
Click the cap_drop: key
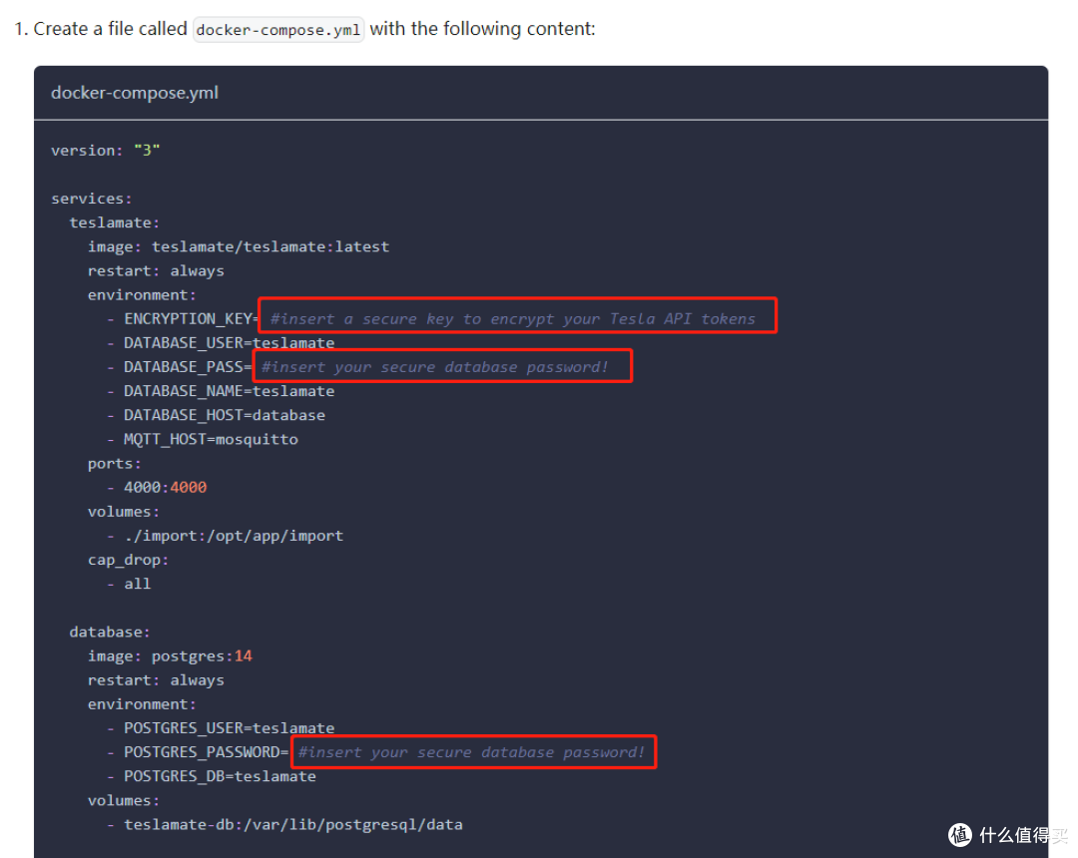(x=128, y=560)
